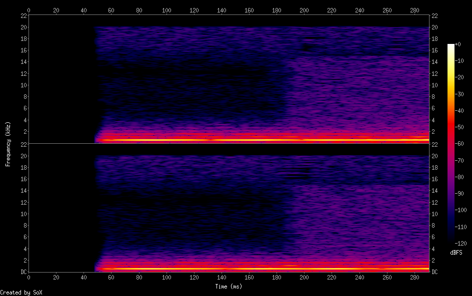Click the 20 kHz label on the upper-right axis
This screenshot has height=296, width=472.
tap(434, 27)
